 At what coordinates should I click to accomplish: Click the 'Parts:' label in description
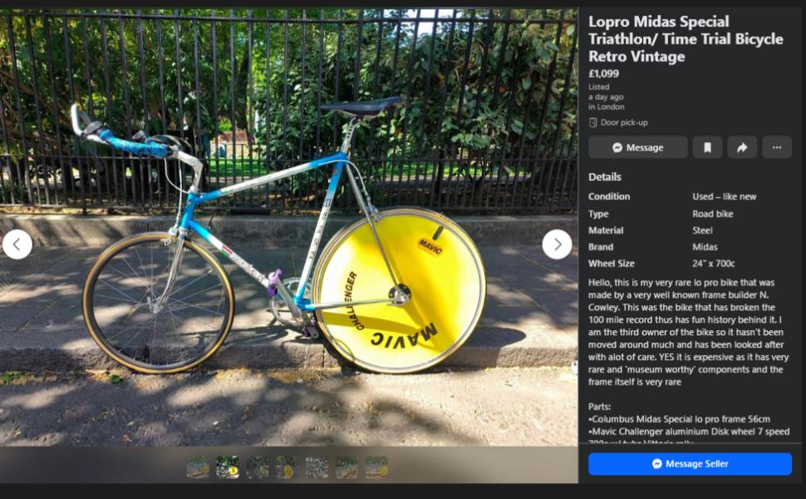pyautogui.click(x=599, y=407)
